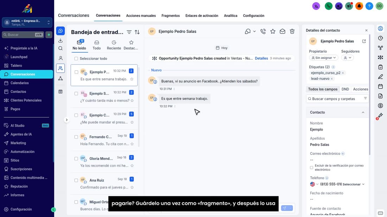
Task: Mark conversation as unread envelope icon
Action: [x=283, y=31]
